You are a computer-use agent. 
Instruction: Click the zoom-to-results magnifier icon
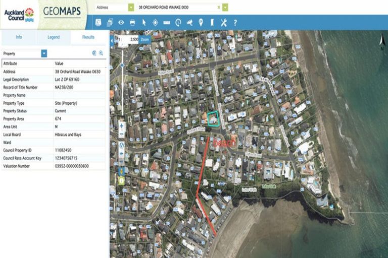[101, 53]
